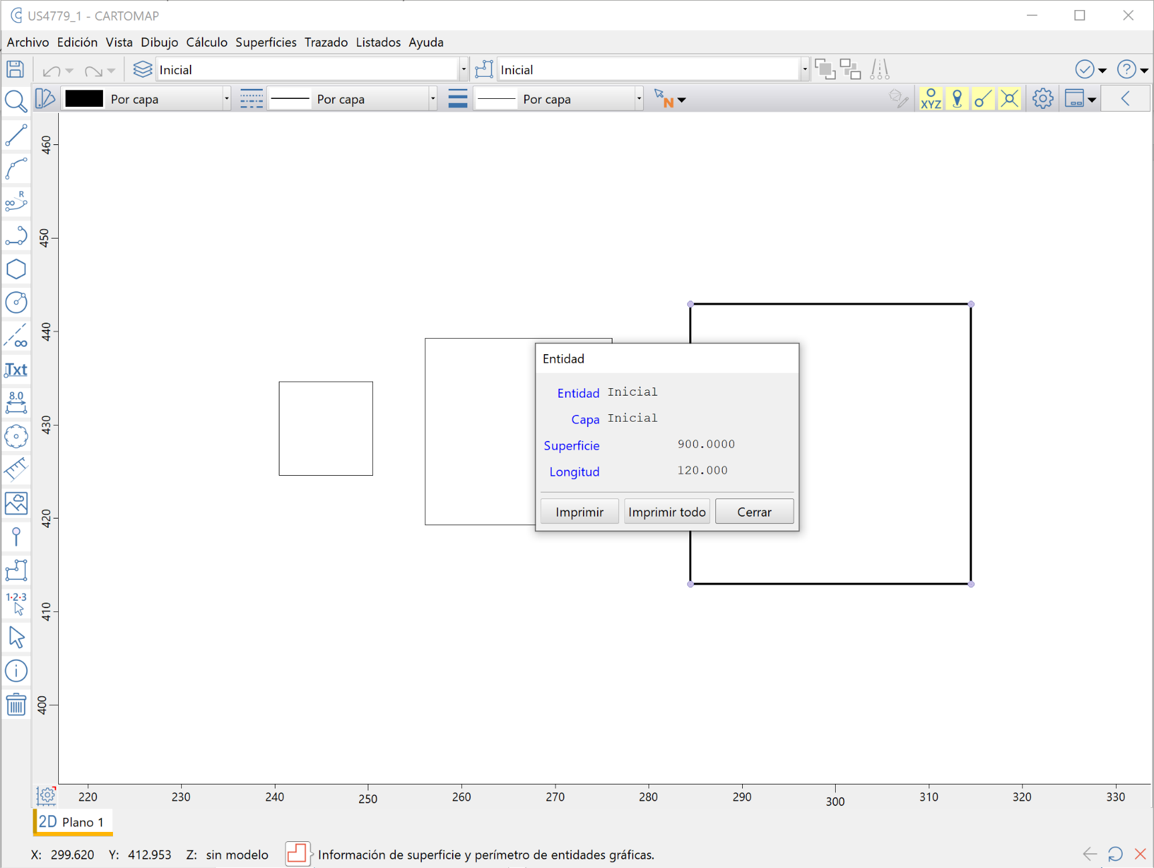1154x868 pixels.
Task: Click Cerrar in Entidad dialog
Action: pos(754,512)
